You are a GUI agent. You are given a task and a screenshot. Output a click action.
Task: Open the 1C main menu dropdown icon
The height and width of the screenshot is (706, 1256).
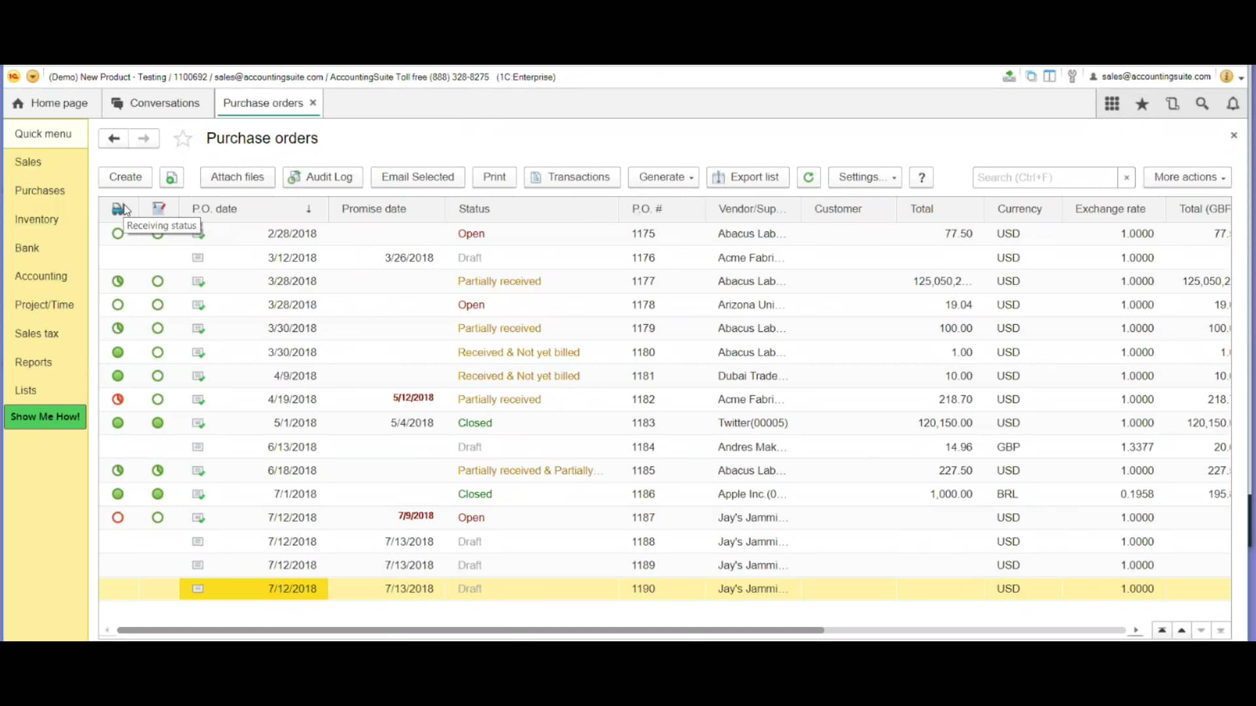click(x=32, y=76)
